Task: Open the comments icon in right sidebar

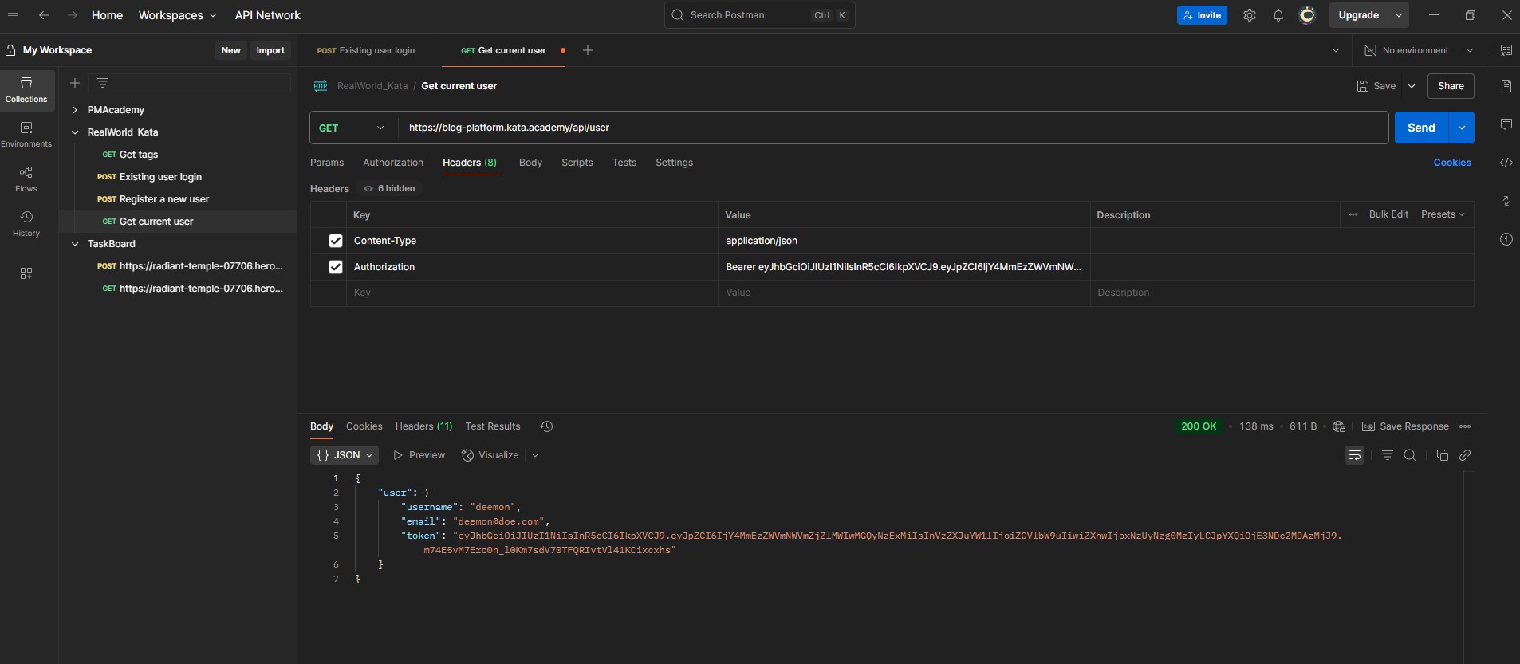Action: 1506,124
